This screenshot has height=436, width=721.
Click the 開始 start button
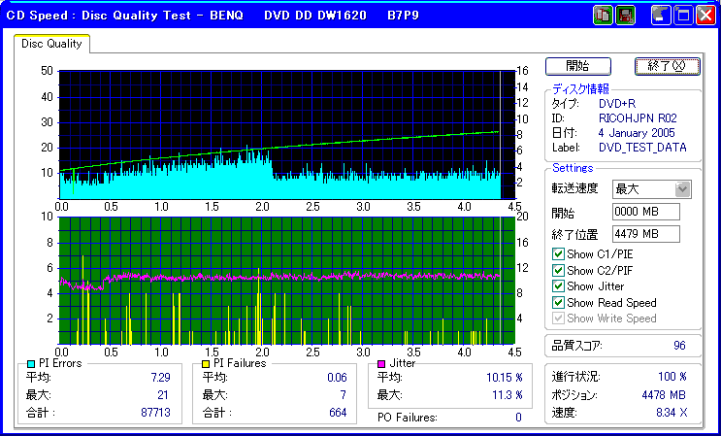click(x=578, y=66)
